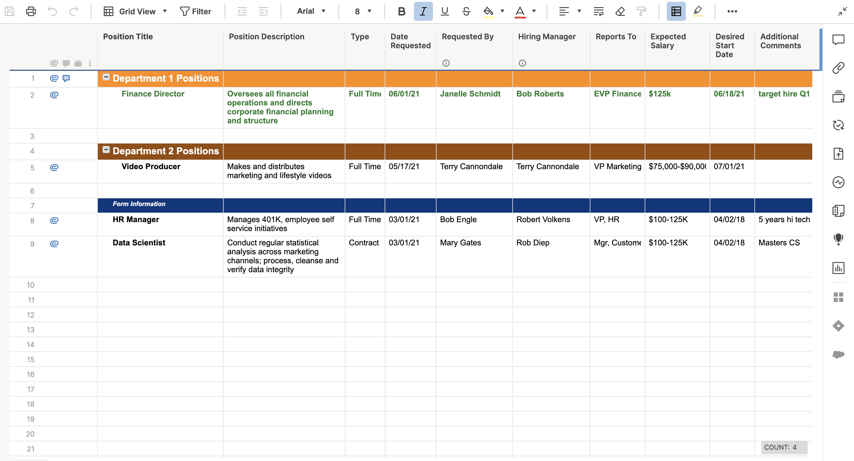This screenshot has height=461, width=854.
Task: Open the Conversations panel in right sidebar
Action: click(x=838, y=40)
